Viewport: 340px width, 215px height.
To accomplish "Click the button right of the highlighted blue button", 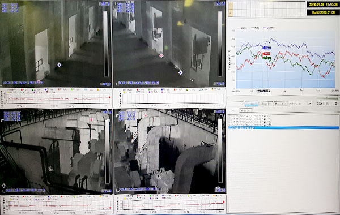I will (x=266, y=104).
